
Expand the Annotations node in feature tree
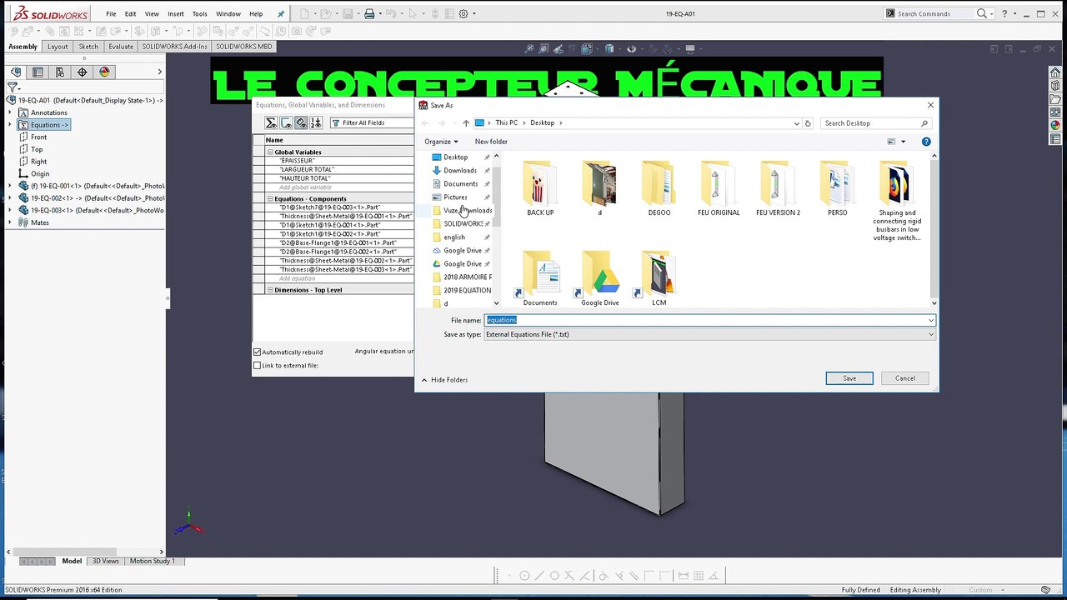[x=10, y=112]
